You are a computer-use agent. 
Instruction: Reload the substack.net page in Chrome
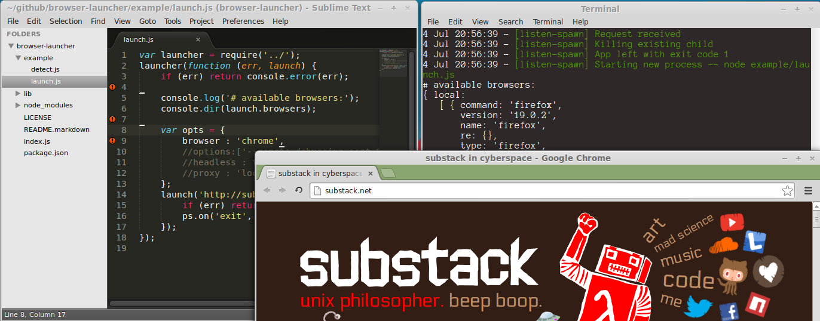pos(299,190)
